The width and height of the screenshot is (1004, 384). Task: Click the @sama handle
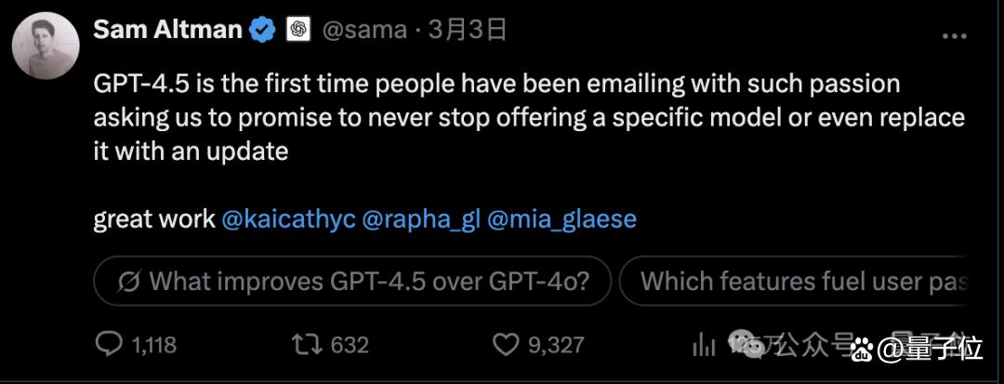click(x=364, y=30)
